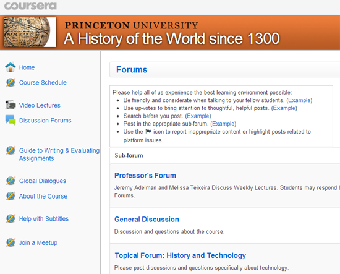Click the course title 'A History of the World since 1300'
The width and height of the screenshot is (340, 274).
[x=171, y=39]
